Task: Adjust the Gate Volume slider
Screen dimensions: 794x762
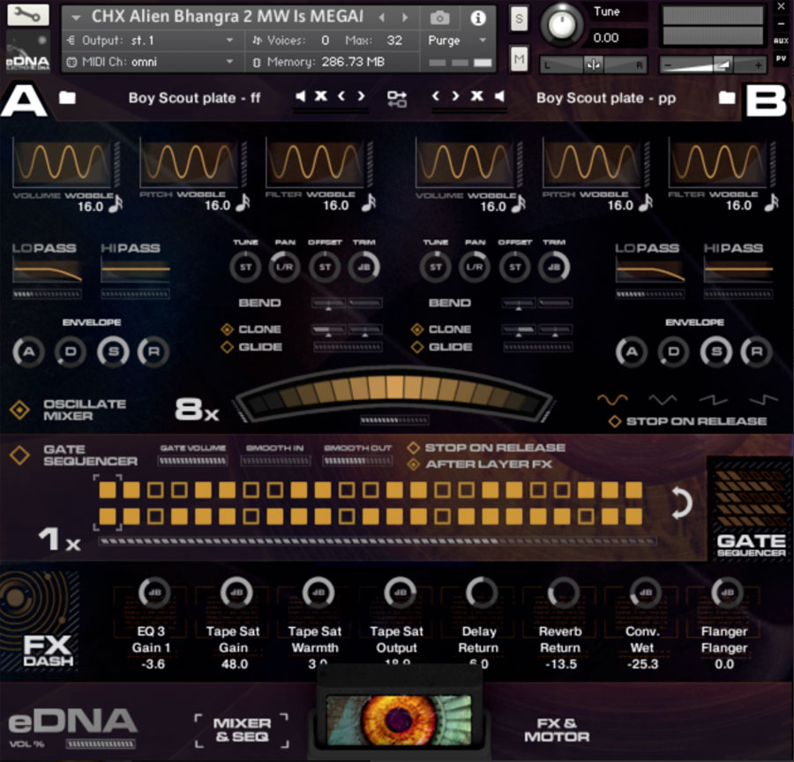Action: (193, 461)
